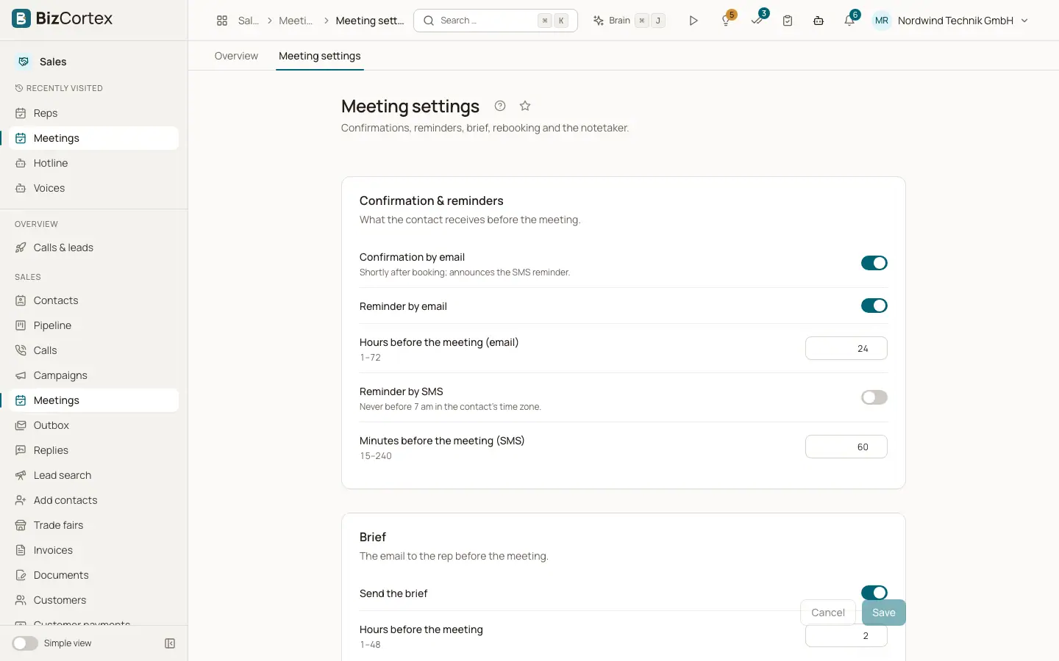Open the apps grid icon in breadcrumb

pos(222,21)
